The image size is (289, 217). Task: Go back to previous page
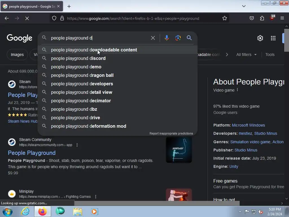[x=7, y=18]
